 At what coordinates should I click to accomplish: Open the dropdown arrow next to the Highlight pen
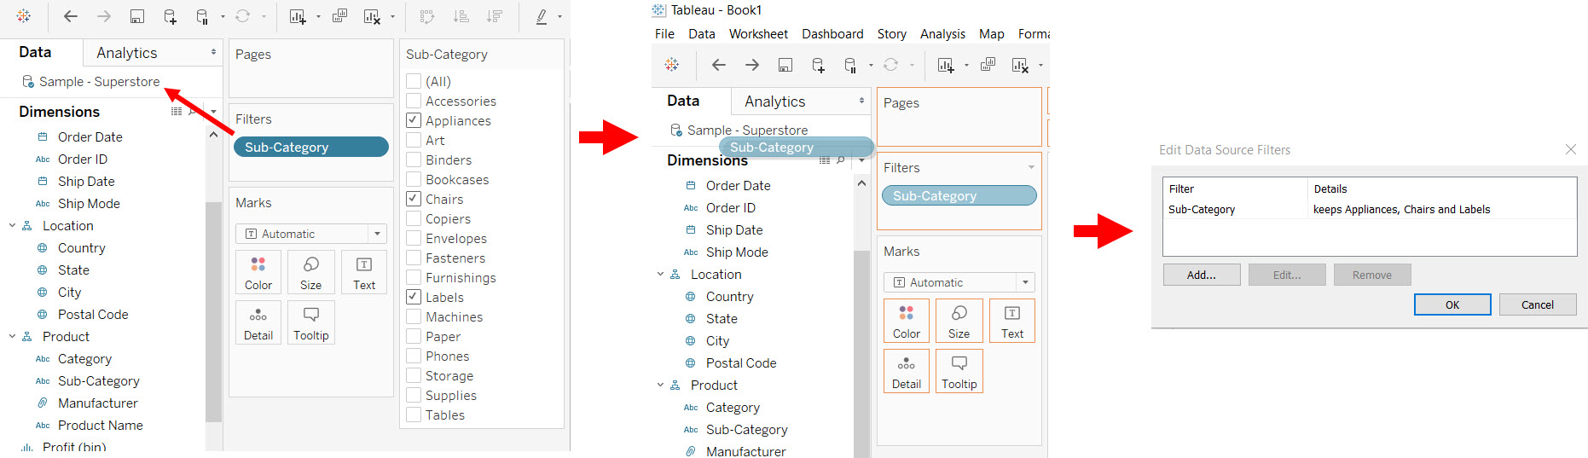pyautogui.click(x=559, y=16)
